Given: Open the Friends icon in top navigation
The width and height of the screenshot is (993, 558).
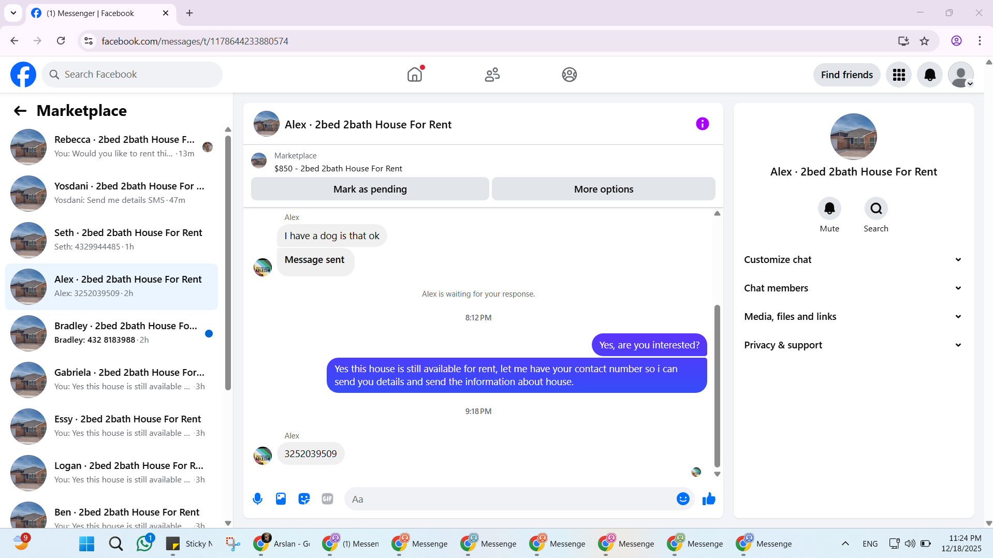Looking at the screenshot, I should point(492,75).
